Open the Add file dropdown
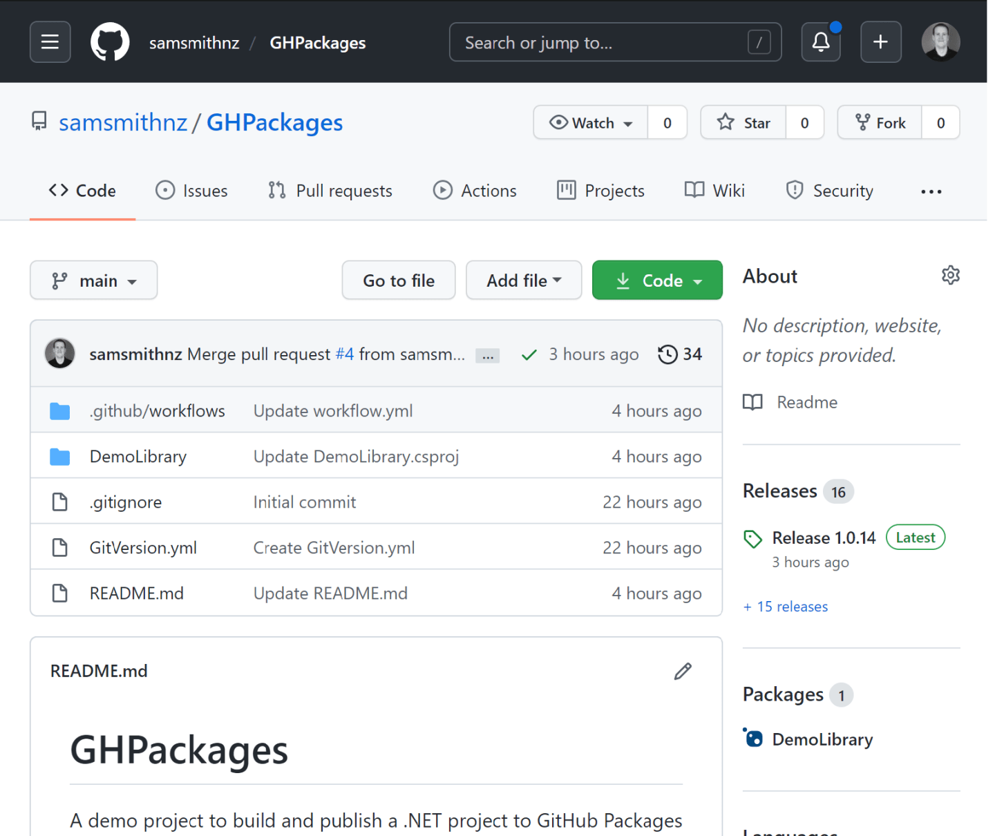This screenshot has height=836, width=995. pos(524,280)
